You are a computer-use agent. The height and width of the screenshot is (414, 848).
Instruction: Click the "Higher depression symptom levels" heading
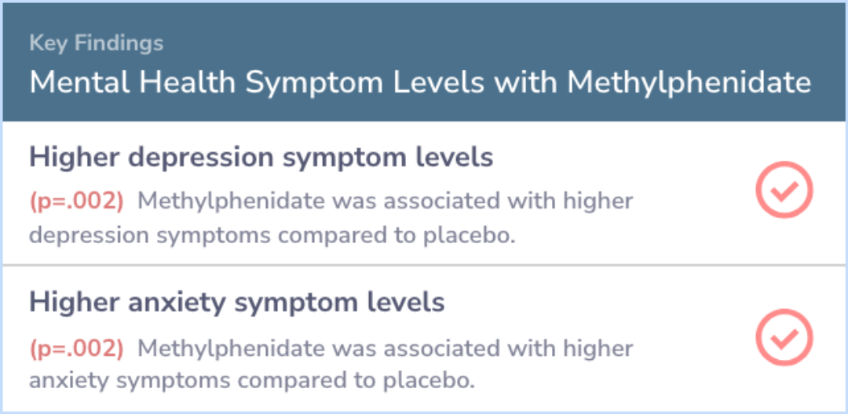(x=261, y=158)
